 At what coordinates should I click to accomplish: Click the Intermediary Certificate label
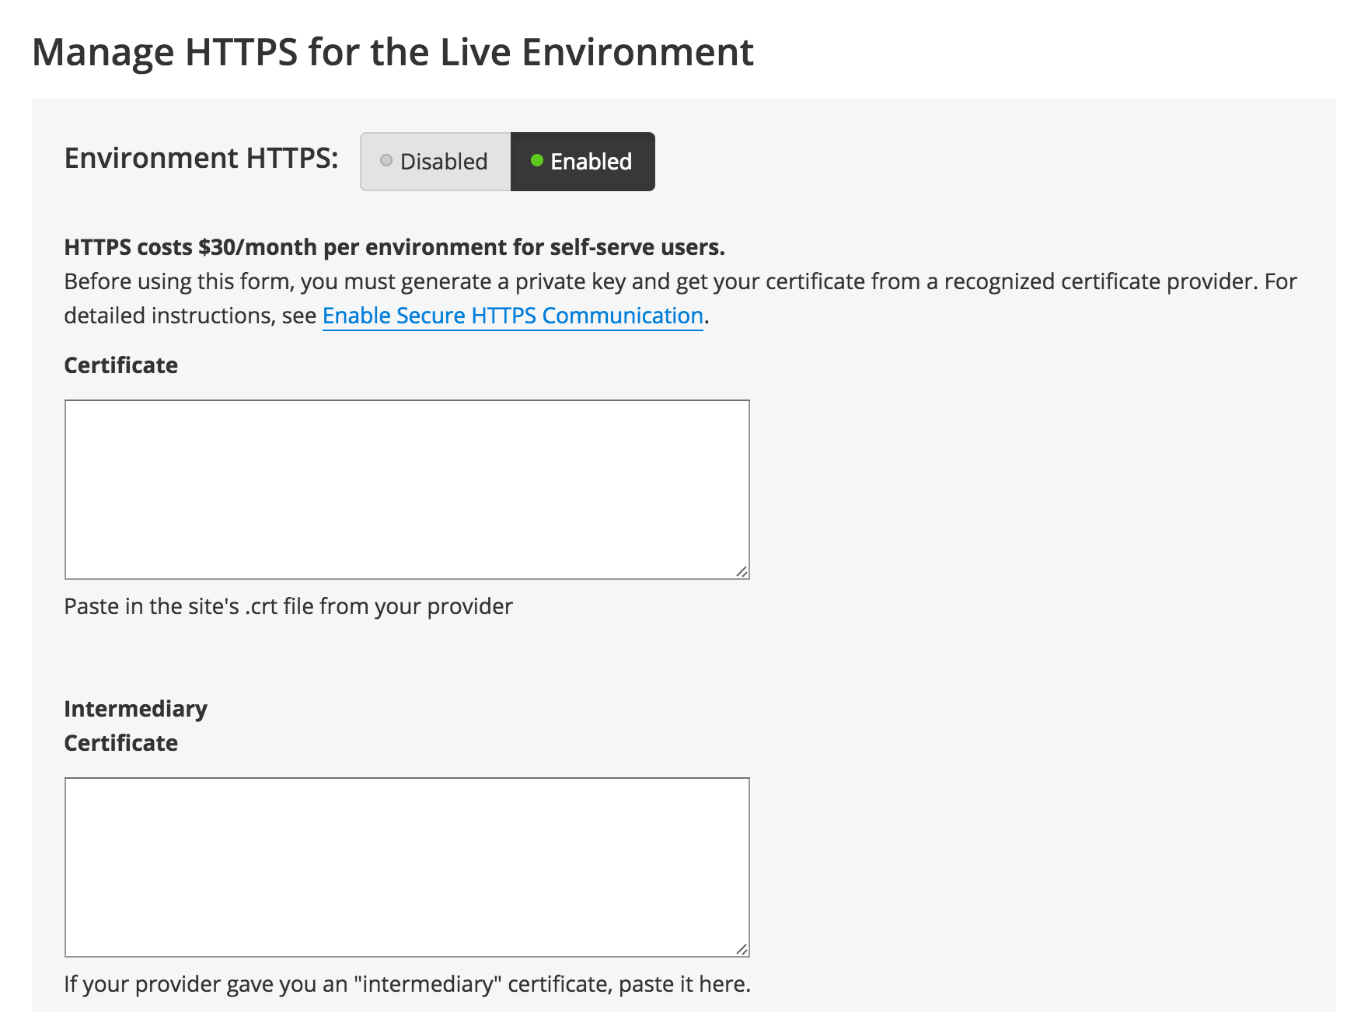click(x=135, y=726)
